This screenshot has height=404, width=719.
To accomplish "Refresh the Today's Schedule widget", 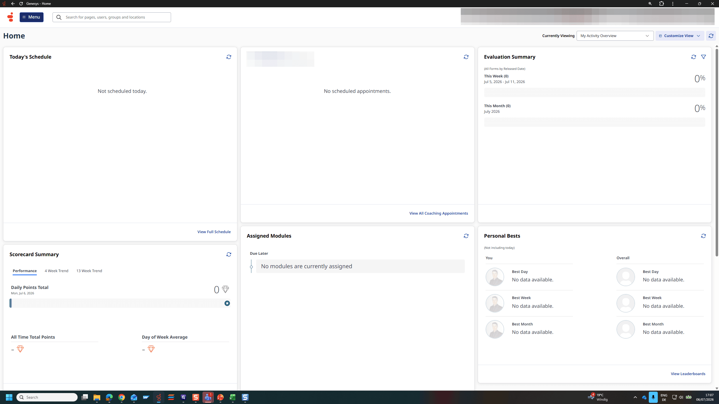I will click(x=229, y=57).
